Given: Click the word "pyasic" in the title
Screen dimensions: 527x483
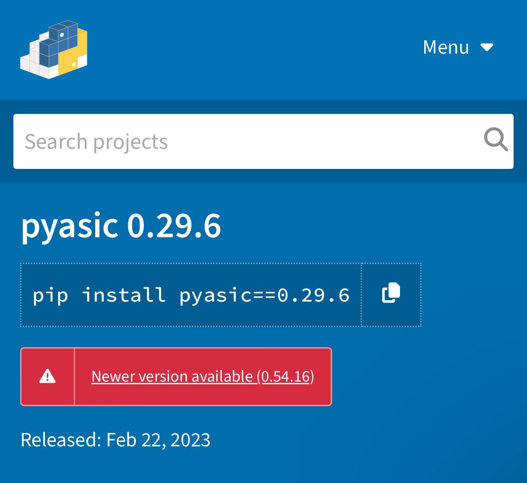Looking at the screenshot, I should pos(70,226).
